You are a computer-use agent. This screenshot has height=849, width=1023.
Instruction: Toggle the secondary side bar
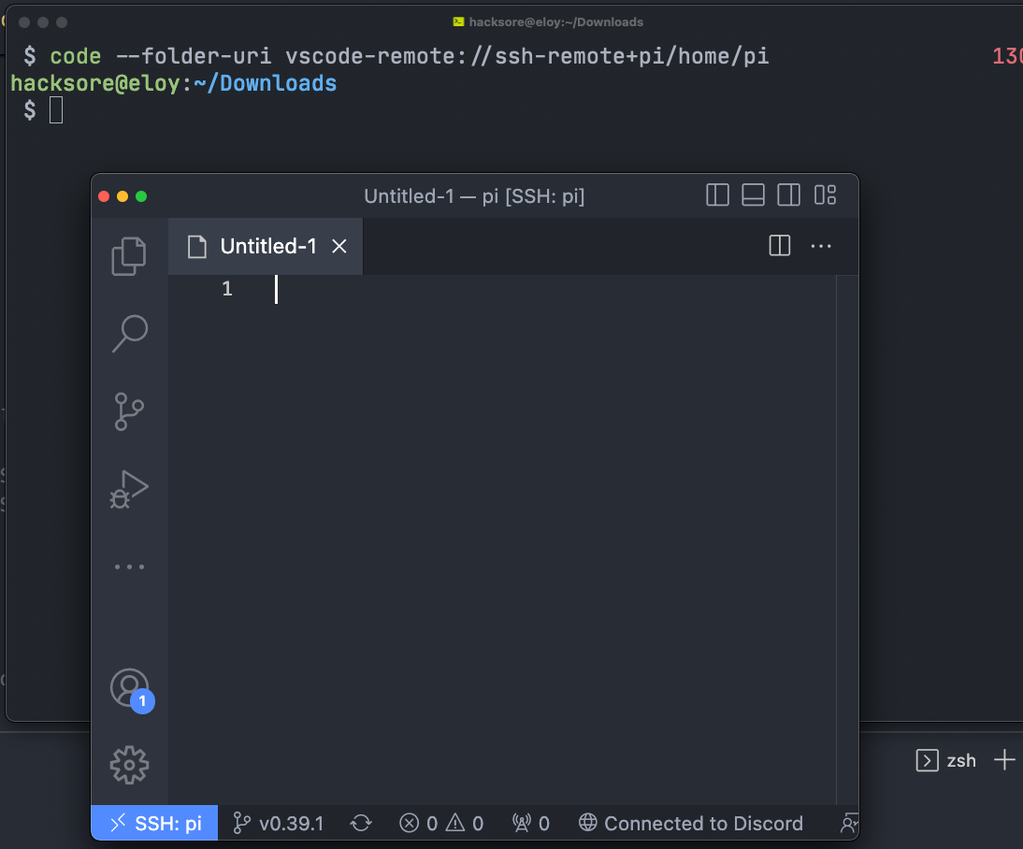(x=789, y=194)
